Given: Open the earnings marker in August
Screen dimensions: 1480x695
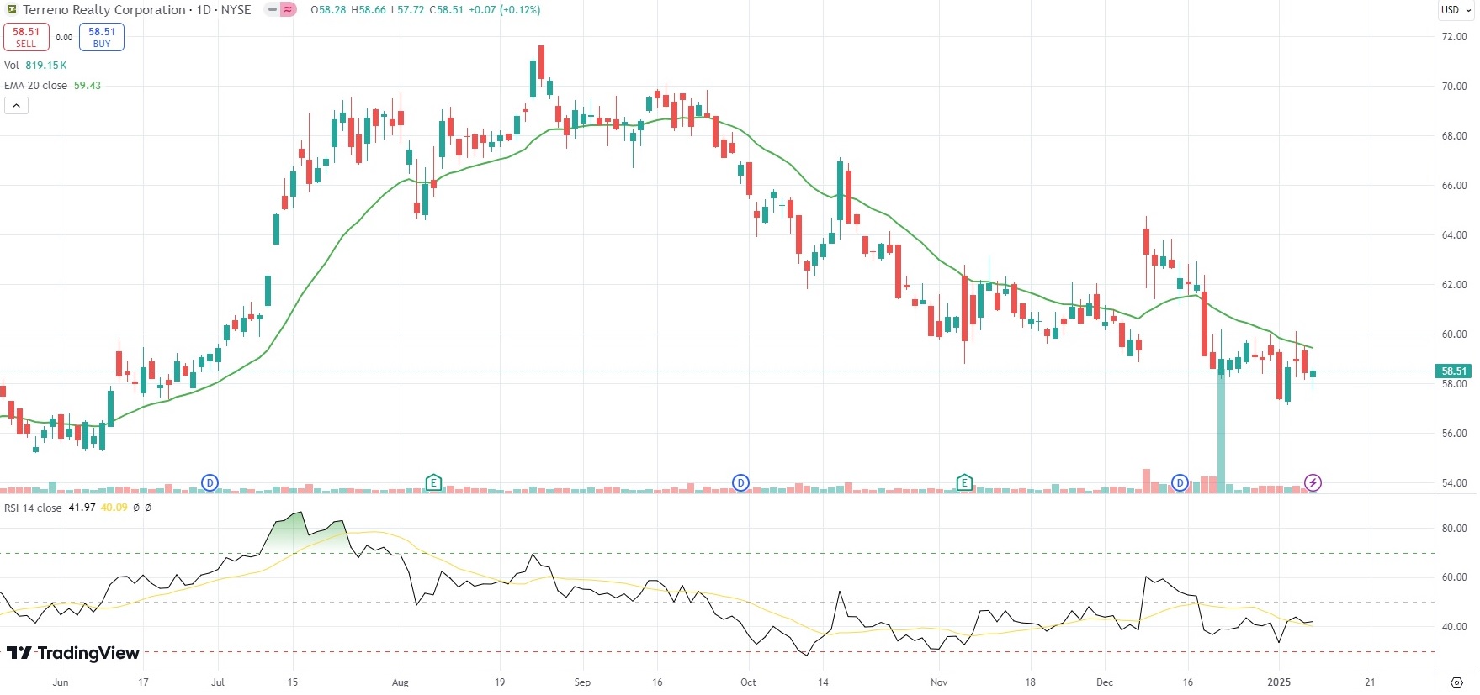Looking at the screenshot, I should [x=433, y=482].
